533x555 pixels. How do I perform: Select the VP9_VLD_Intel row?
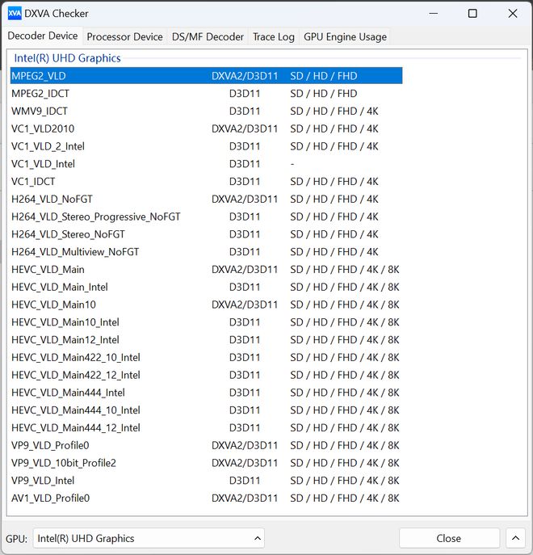206,481
